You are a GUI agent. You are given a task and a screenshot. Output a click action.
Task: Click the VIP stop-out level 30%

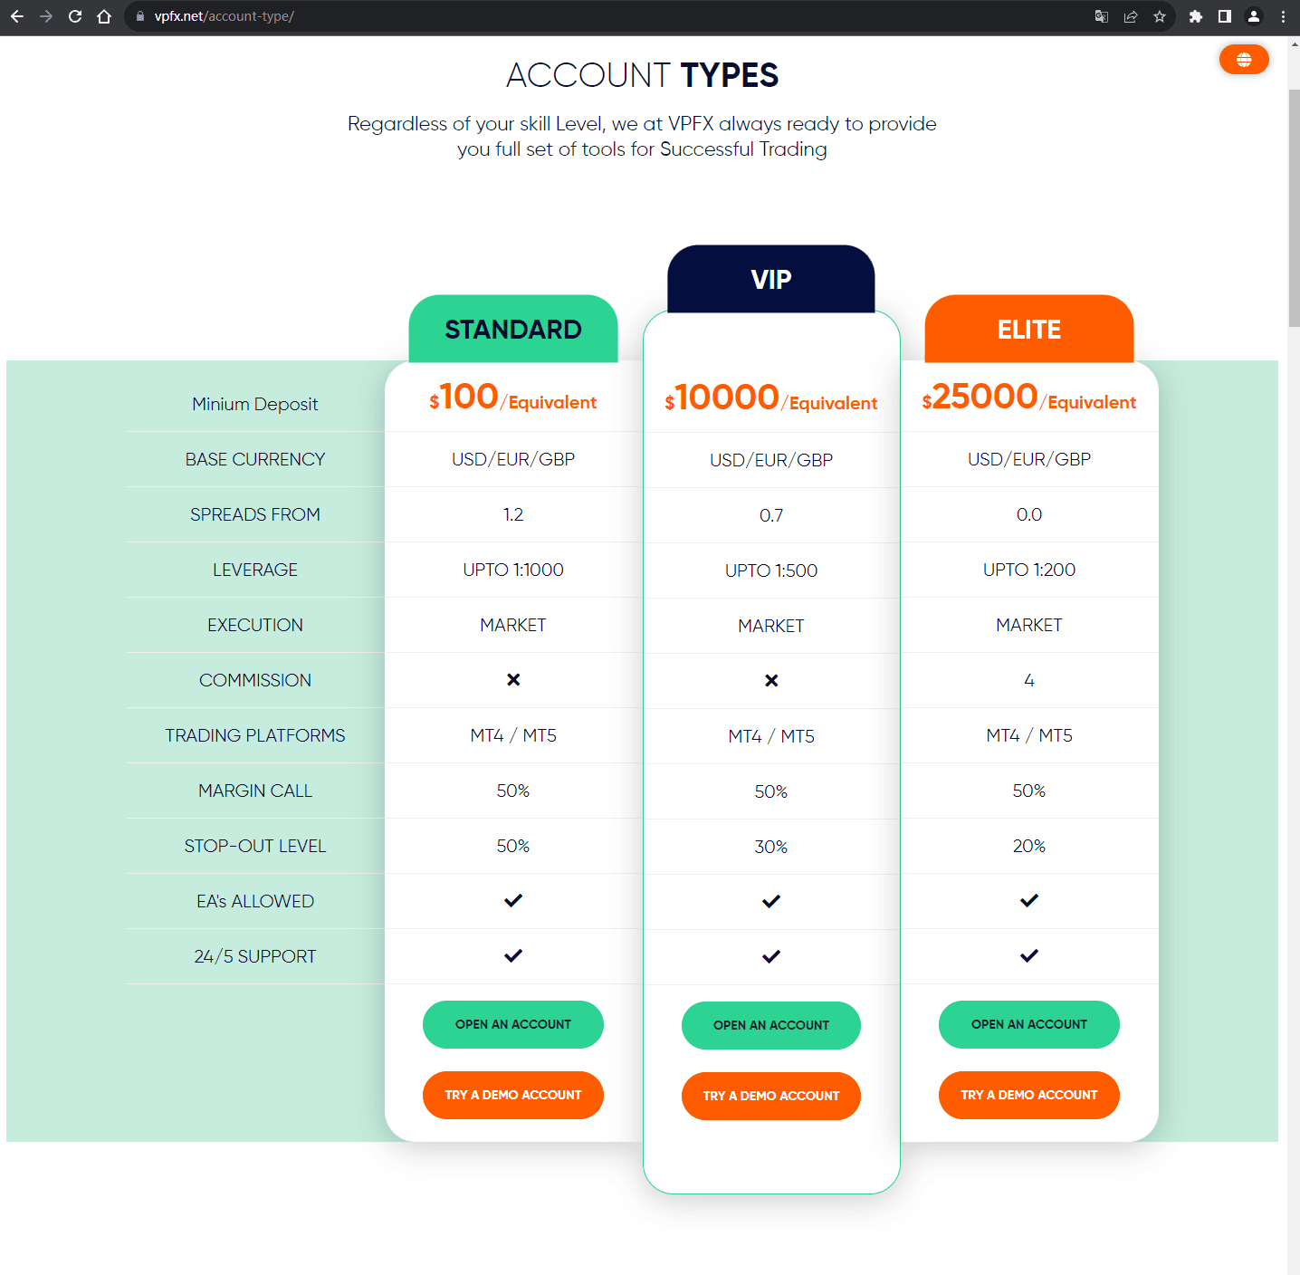pos(771,847)
